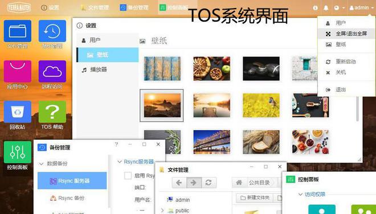The image size is (376, 214).
Task: Click the TerraMaster logo in top bar
Action: coord(19,7)
